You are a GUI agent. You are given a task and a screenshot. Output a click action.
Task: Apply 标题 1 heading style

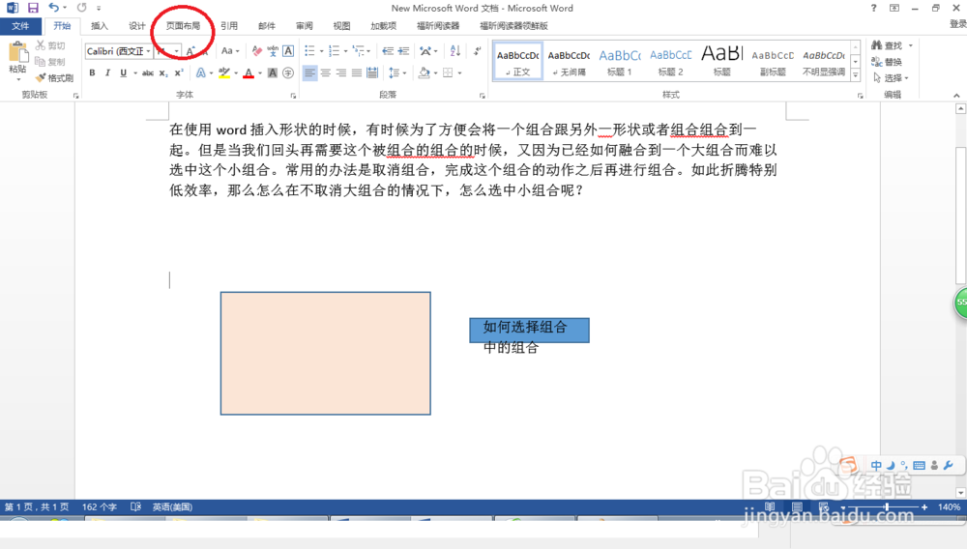(x=619, y=61)
